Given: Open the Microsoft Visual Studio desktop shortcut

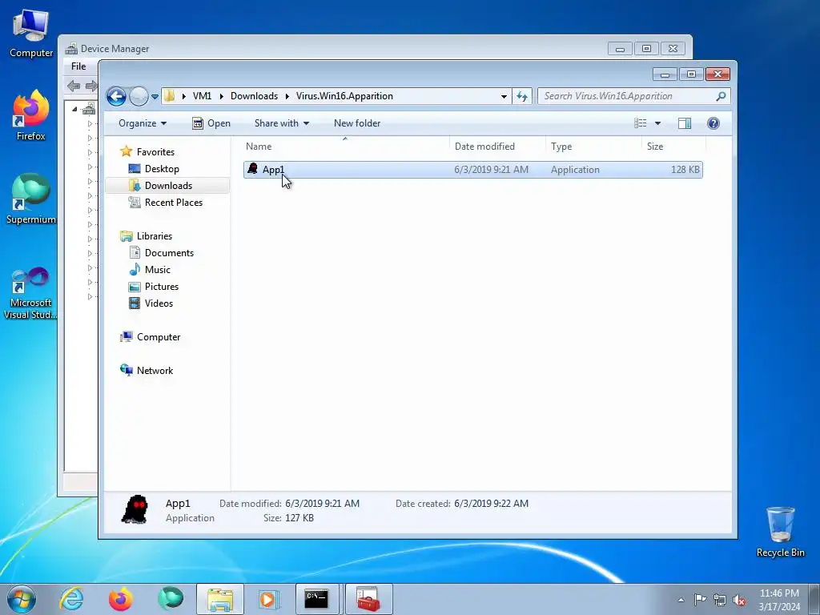Looking at the screenshot, I should coord(31,293).
